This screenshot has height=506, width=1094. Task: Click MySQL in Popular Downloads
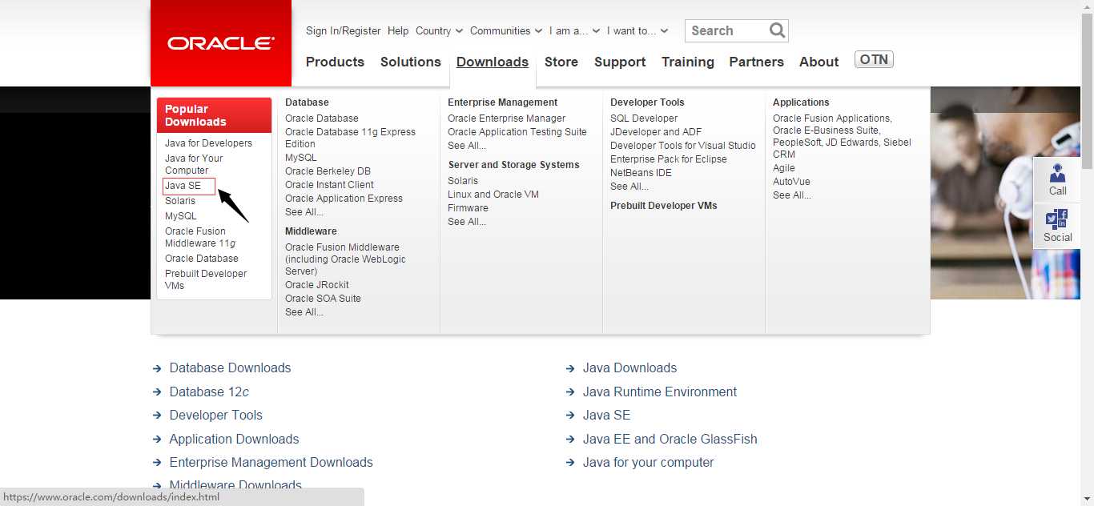point(181,216)
